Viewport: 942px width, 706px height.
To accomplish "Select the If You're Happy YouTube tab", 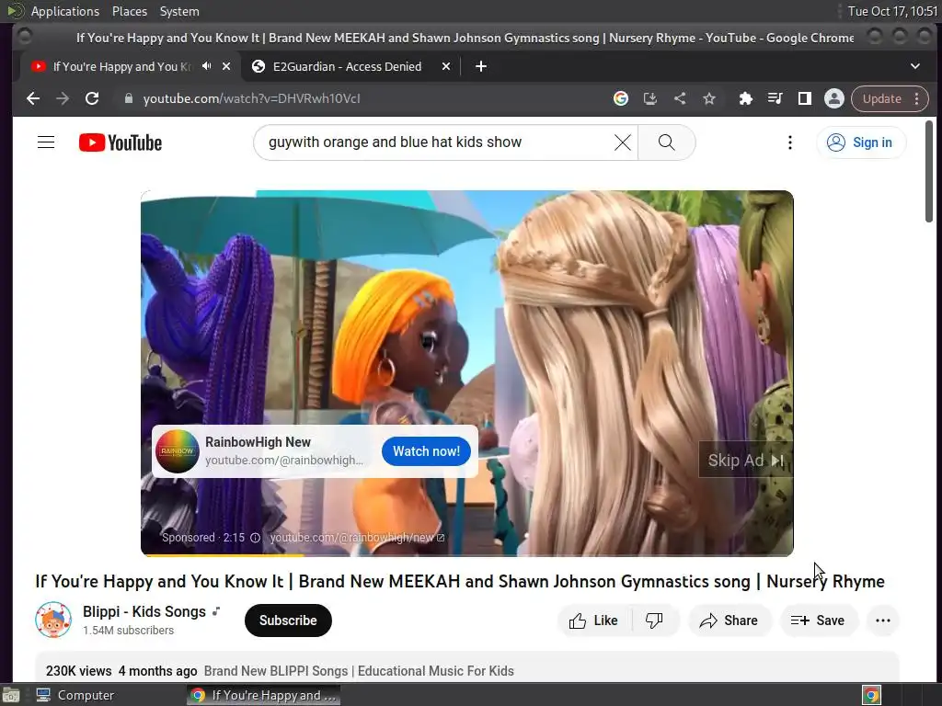I will pyautogui.click(x=121, y=66).
